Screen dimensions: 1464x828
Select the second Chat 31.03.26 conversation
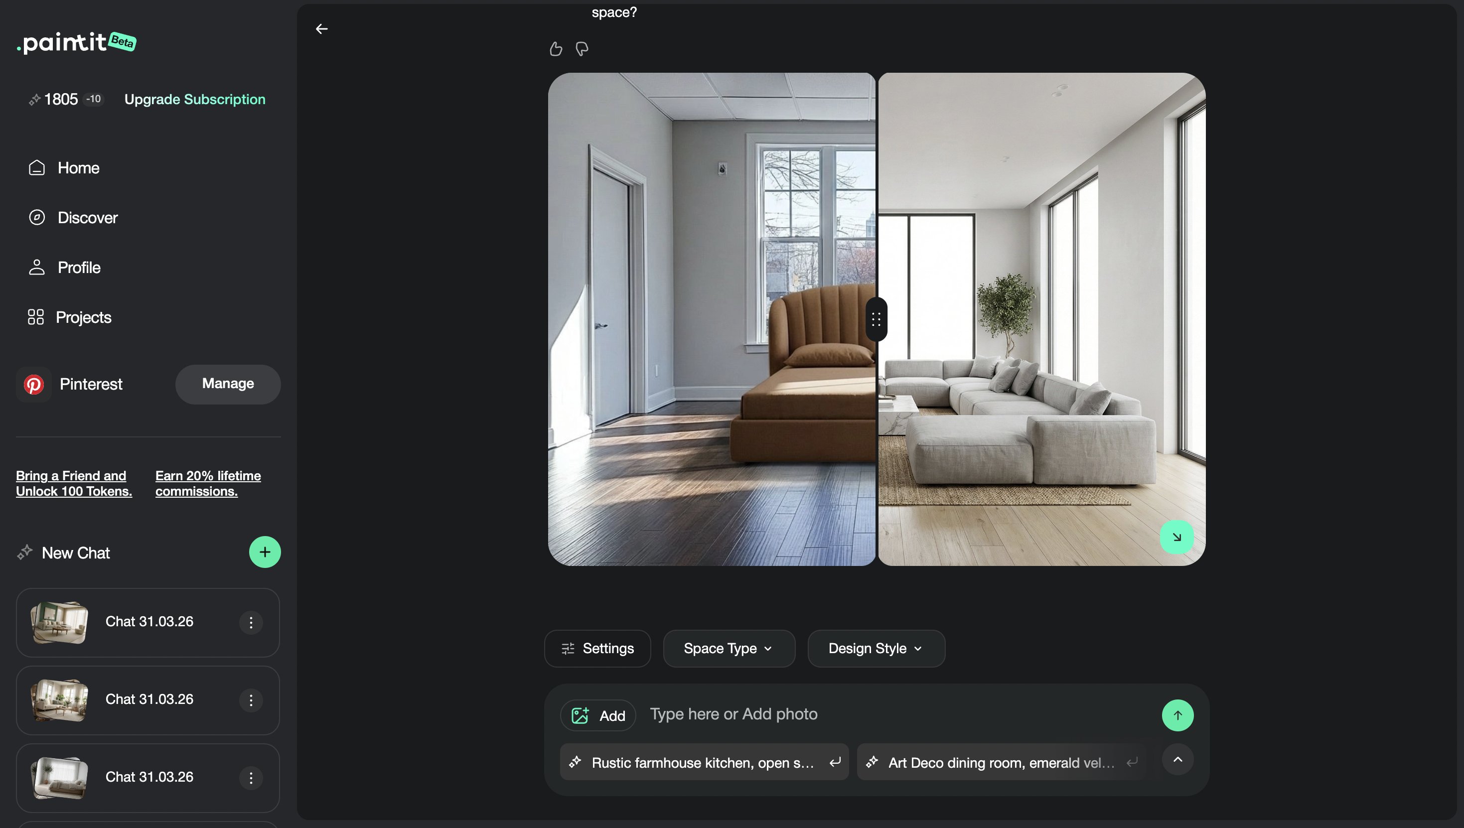coord(147,700)
